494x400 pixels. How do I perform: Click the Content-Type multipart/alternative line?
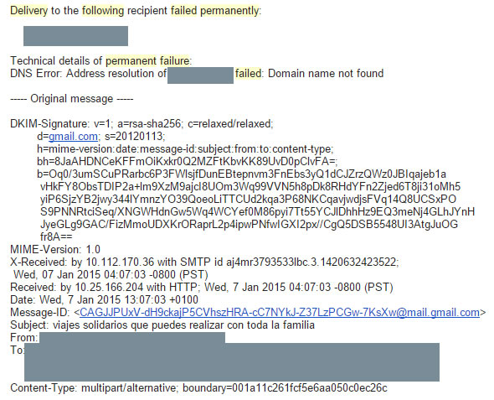(198, 387)
